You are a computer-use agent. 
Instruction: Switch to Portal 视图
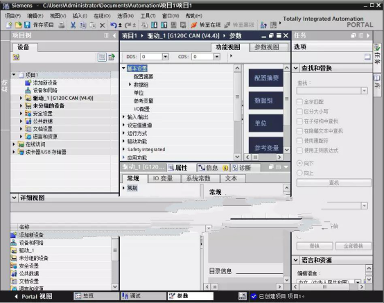pyautogui.click(x=33, y=296)
